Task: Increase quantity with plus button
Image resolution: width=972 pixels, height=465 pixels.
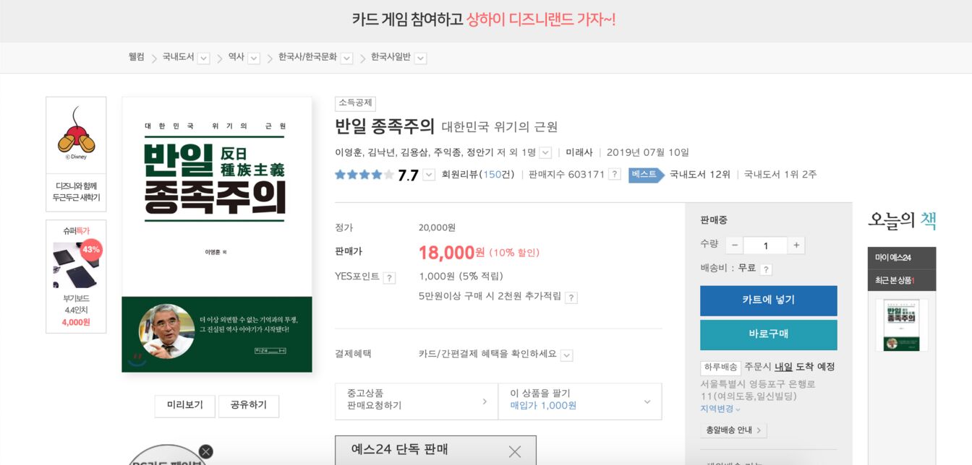Action: pos(796,245)
